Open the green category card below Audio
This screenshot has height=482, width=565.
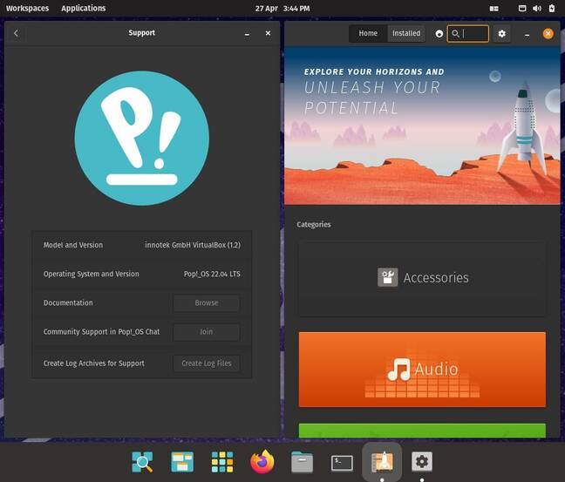[422, 431]
